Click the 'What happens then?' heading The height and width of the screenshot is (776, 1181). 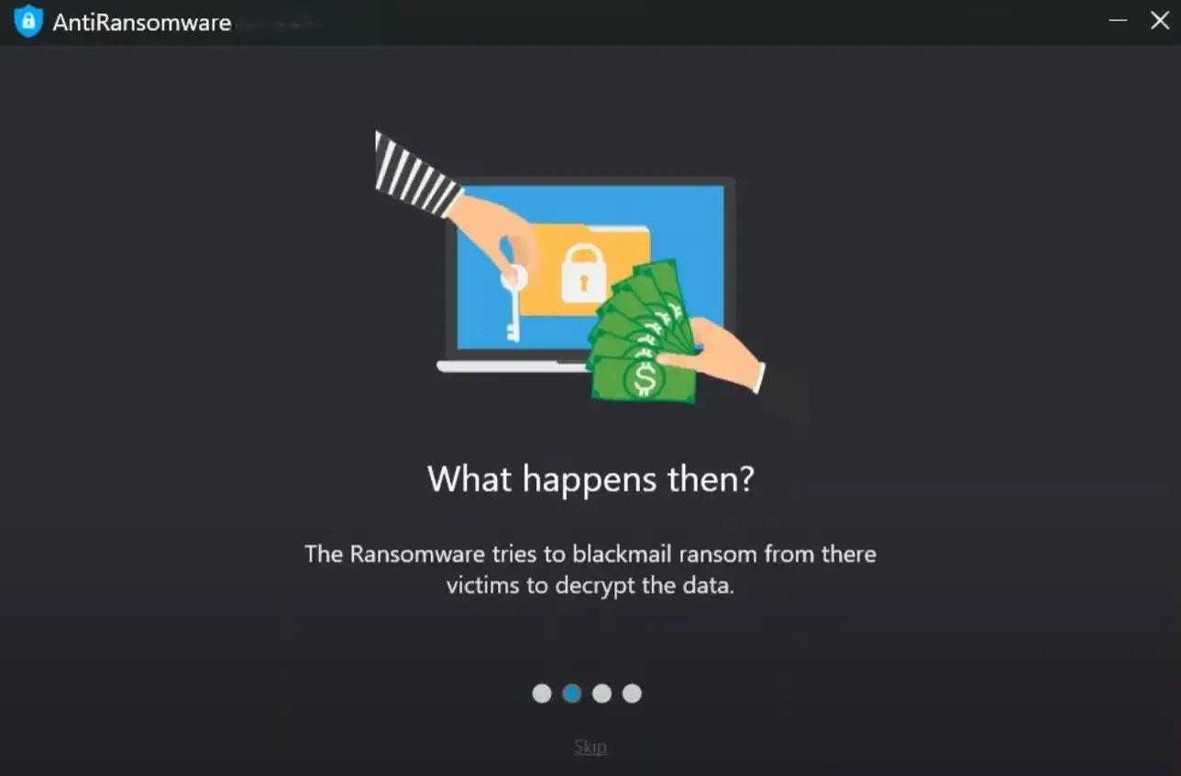[x=590, y=479]
